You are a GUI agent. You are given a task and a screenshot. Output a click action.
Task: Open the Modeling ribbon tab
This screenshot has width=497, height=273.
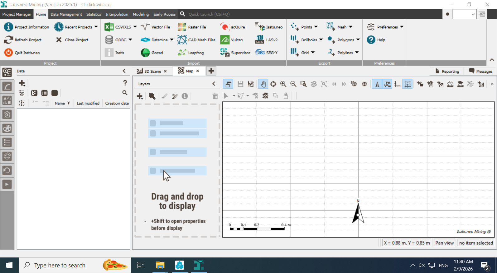click(141, 14)
